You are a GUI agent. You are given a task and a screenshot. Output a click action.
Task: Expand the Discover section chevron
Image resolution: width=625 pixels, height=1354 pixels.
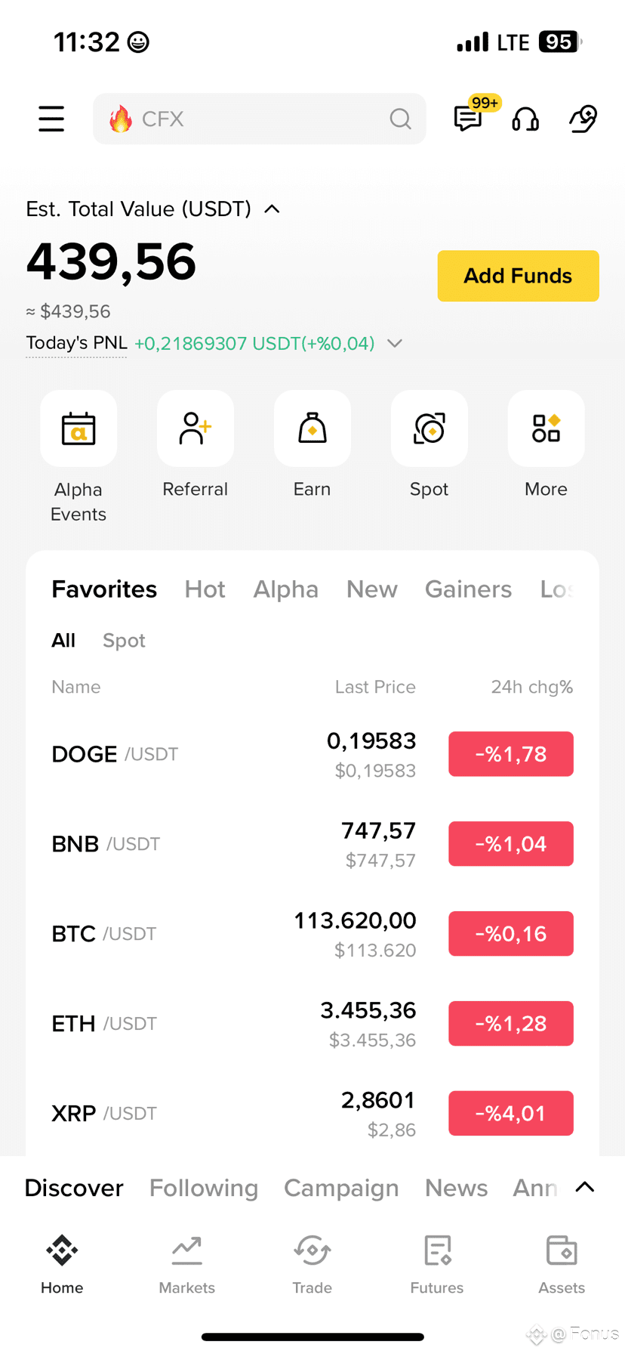[x=585, y=1187]
